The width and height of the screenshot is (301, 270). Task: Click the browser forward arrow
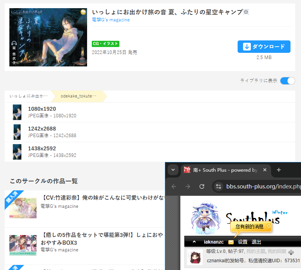pos(188,186)
